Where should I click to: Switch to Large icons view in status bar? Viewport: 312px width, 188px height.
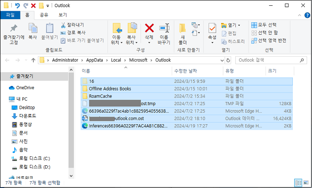(x=306, y=183)
